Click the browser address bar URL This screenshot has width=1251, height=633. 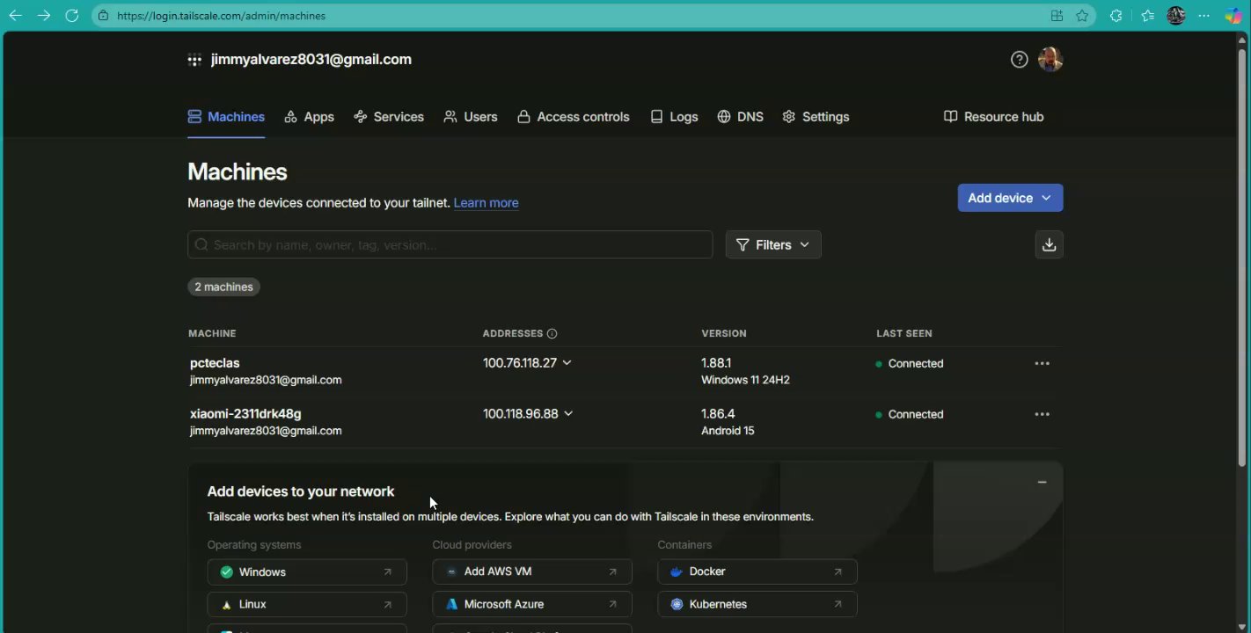click(221, 16)
